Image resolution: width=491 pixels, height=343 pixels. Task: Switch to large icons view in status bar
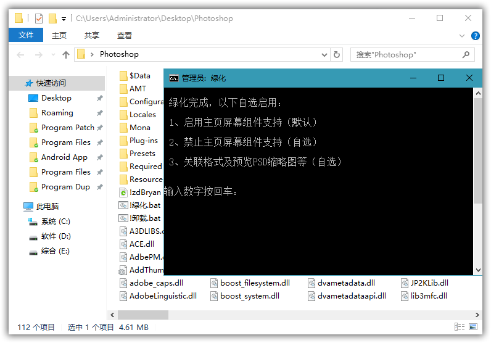[473, 327]
